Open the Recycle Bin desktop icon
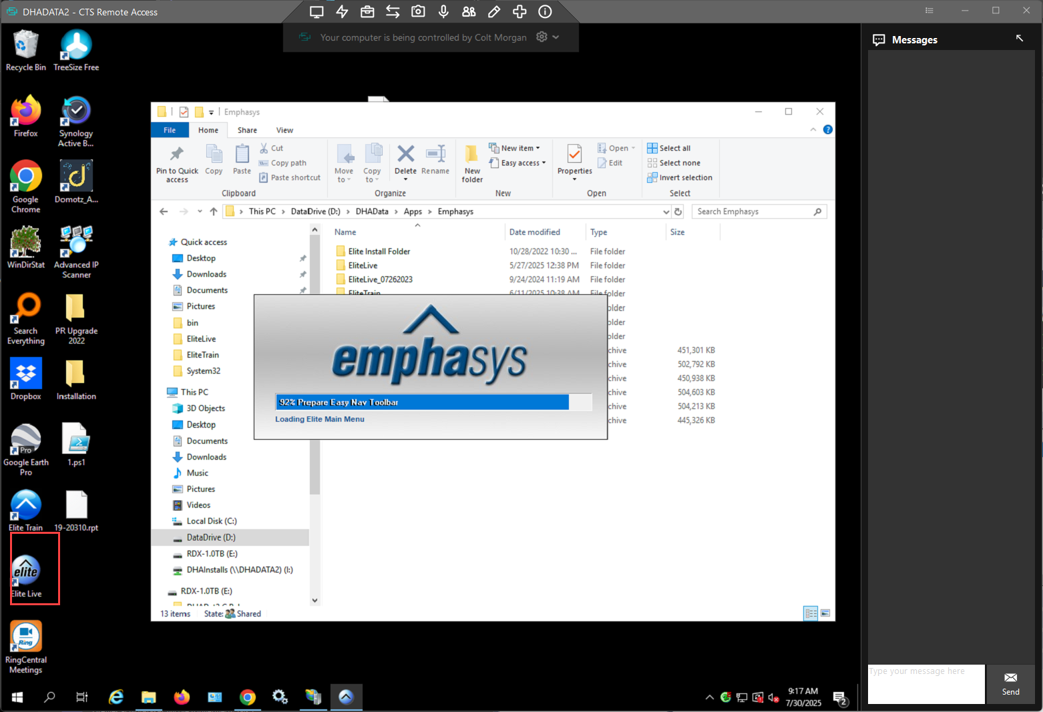1043x712 pixels. [25, 51]
